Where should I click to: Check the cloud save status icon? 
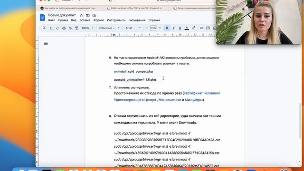94,15
